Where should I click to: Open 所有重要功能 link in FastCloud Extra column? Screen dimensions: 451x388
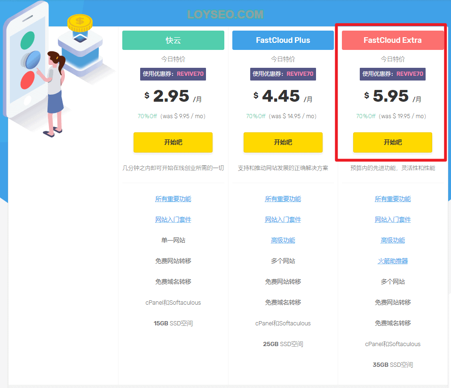(x=393, y=199)
